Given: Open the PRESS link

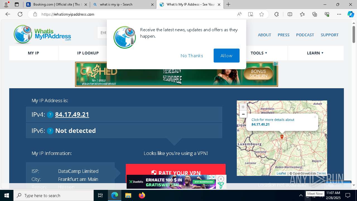Looking at the screenshot, I should coord(283,35).
